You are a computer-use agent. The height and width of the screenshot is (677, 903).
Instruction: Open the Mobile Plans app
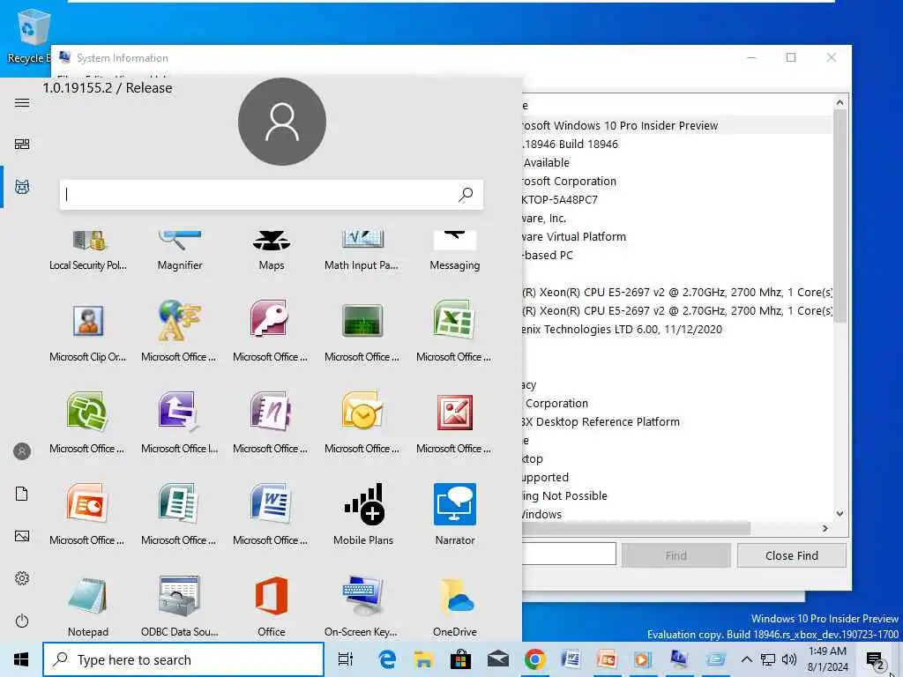click(362, 515)
